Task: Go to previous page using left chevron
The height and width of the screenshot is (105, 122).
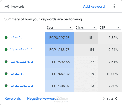Action: 116,99
